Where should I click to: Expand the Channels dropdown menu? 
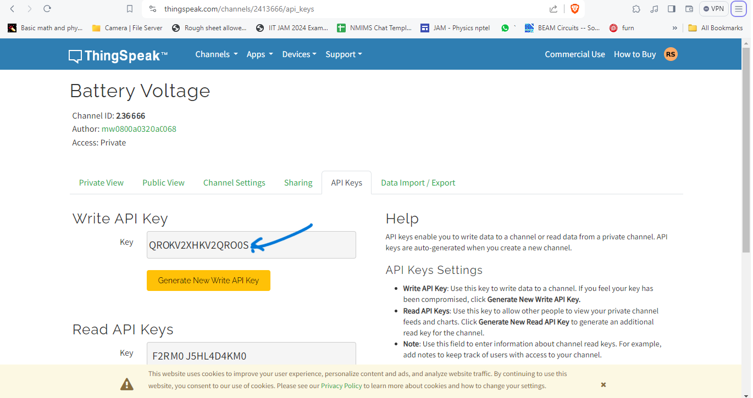[216, 54]
